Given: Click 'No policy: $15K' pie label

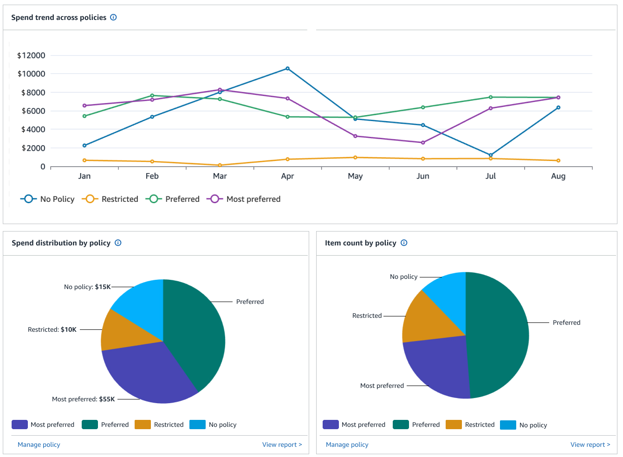Looking at the screenshot, I should click(87, 287).
